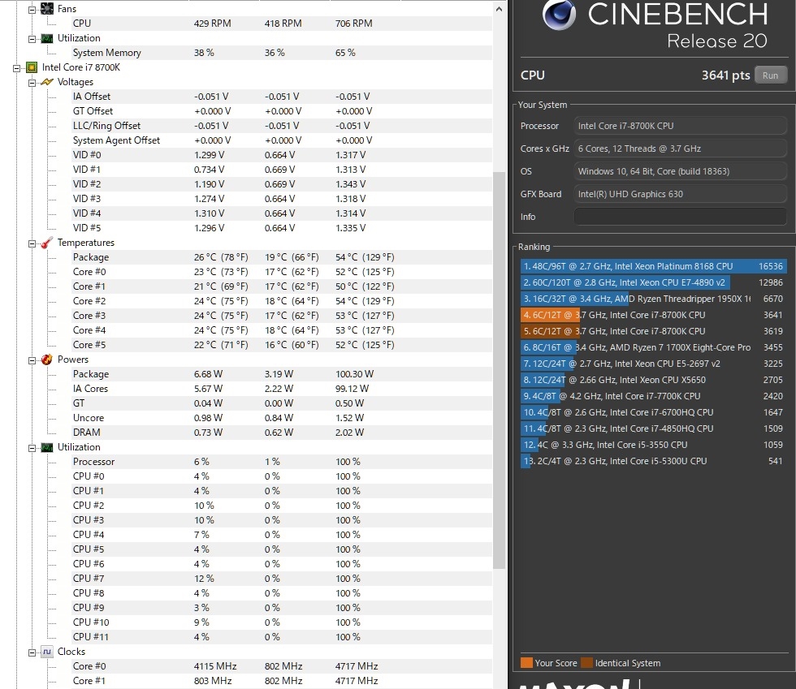Click the GFX Board field
The height and width of the screenshot is (689, 796).
(681, 194)
